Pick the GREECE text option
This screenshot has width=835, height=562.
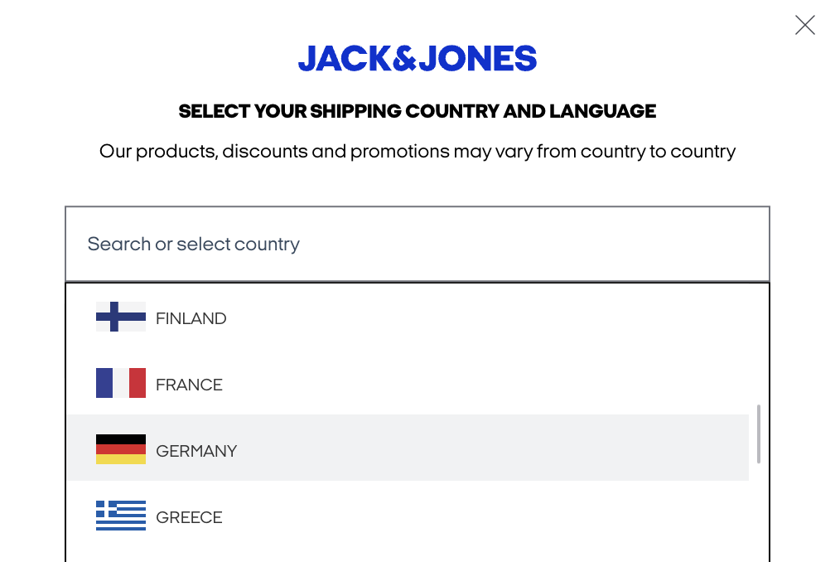pos(189,517)
